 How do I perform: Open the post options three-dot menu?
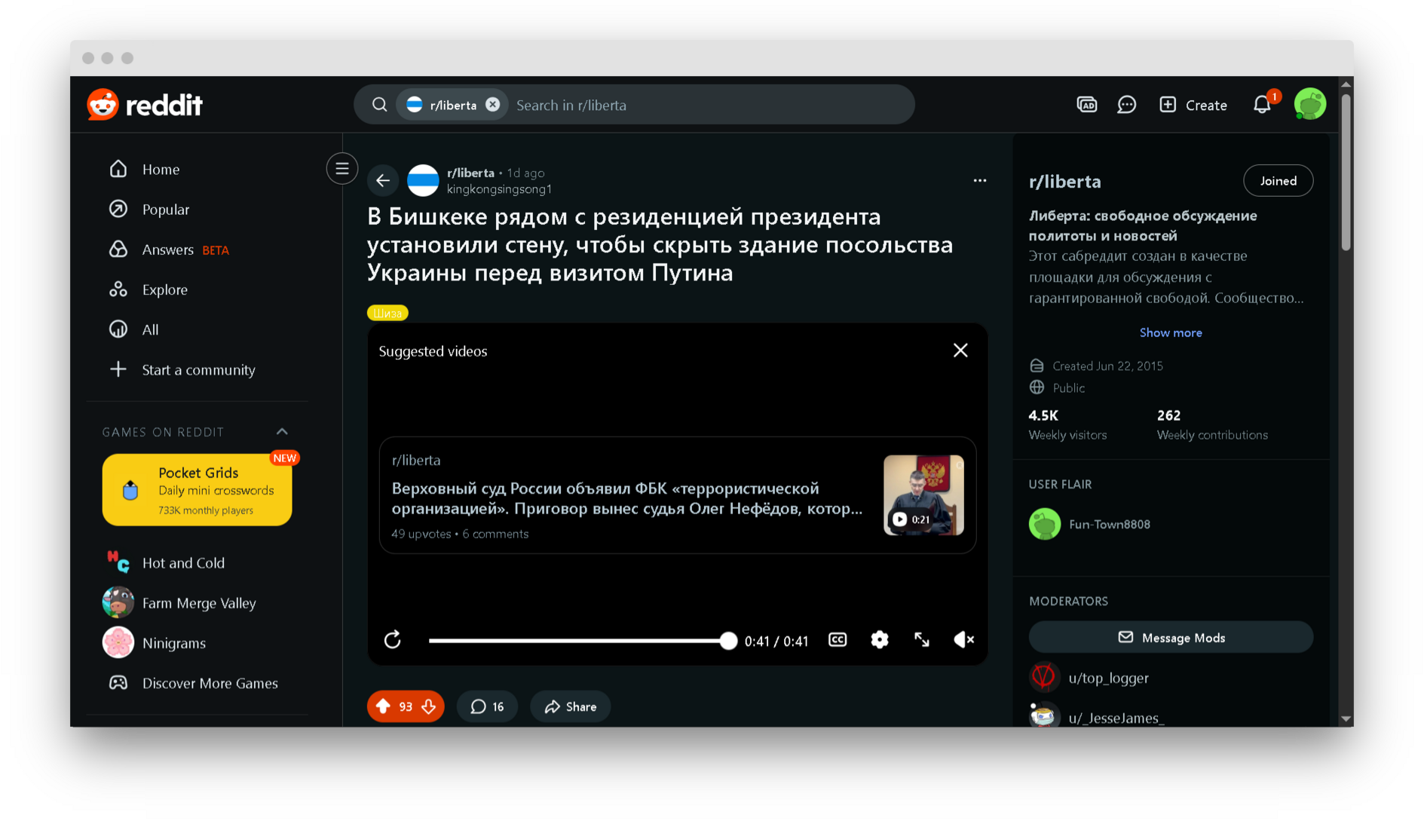[979, 180]
